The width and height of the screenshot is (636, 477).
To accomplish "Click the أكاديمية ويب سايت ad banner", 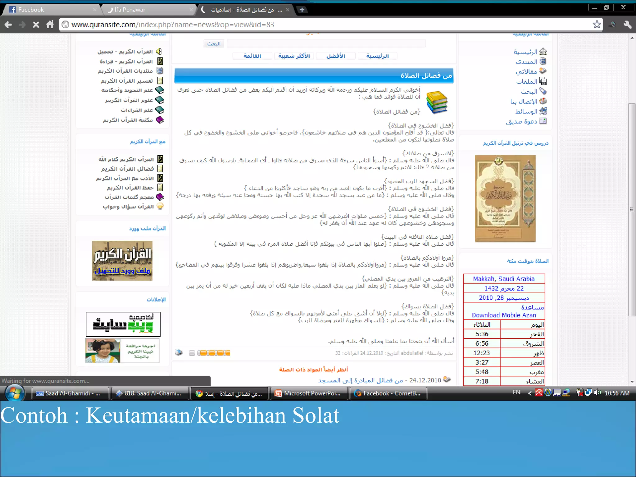I will [123, 324].
